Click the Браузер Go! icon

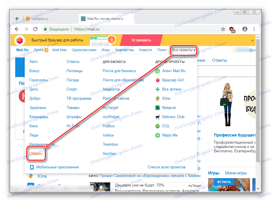(157, 80)
